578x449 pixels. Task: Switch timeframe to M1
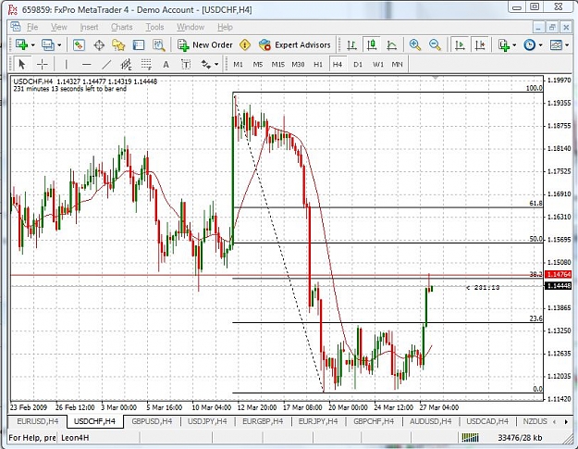[238, 65]
